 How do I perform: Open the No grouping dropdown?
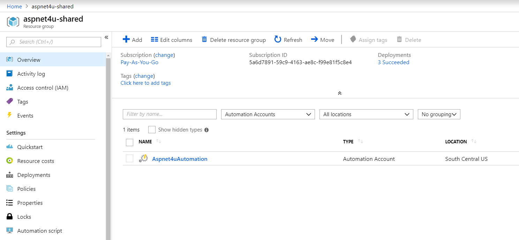(439, 114)
